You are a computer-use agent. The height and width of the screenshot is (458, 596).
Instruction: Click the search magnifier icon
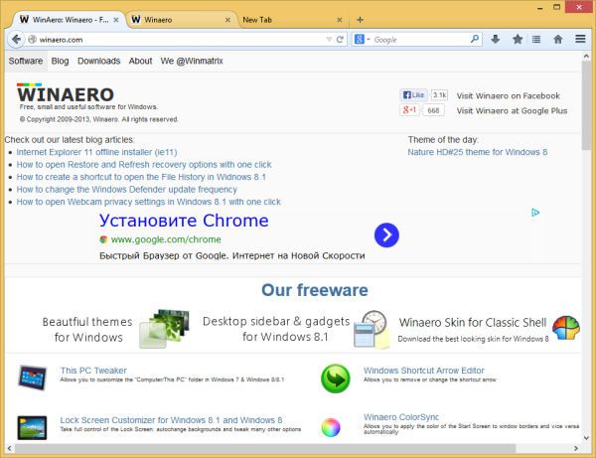tap(475, 39)
